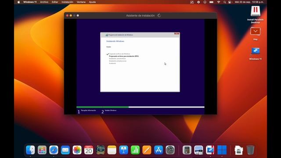Click 'Preparando archivos para instalación' status line
This screenshot has width=281, height=158.
[124, 56]
